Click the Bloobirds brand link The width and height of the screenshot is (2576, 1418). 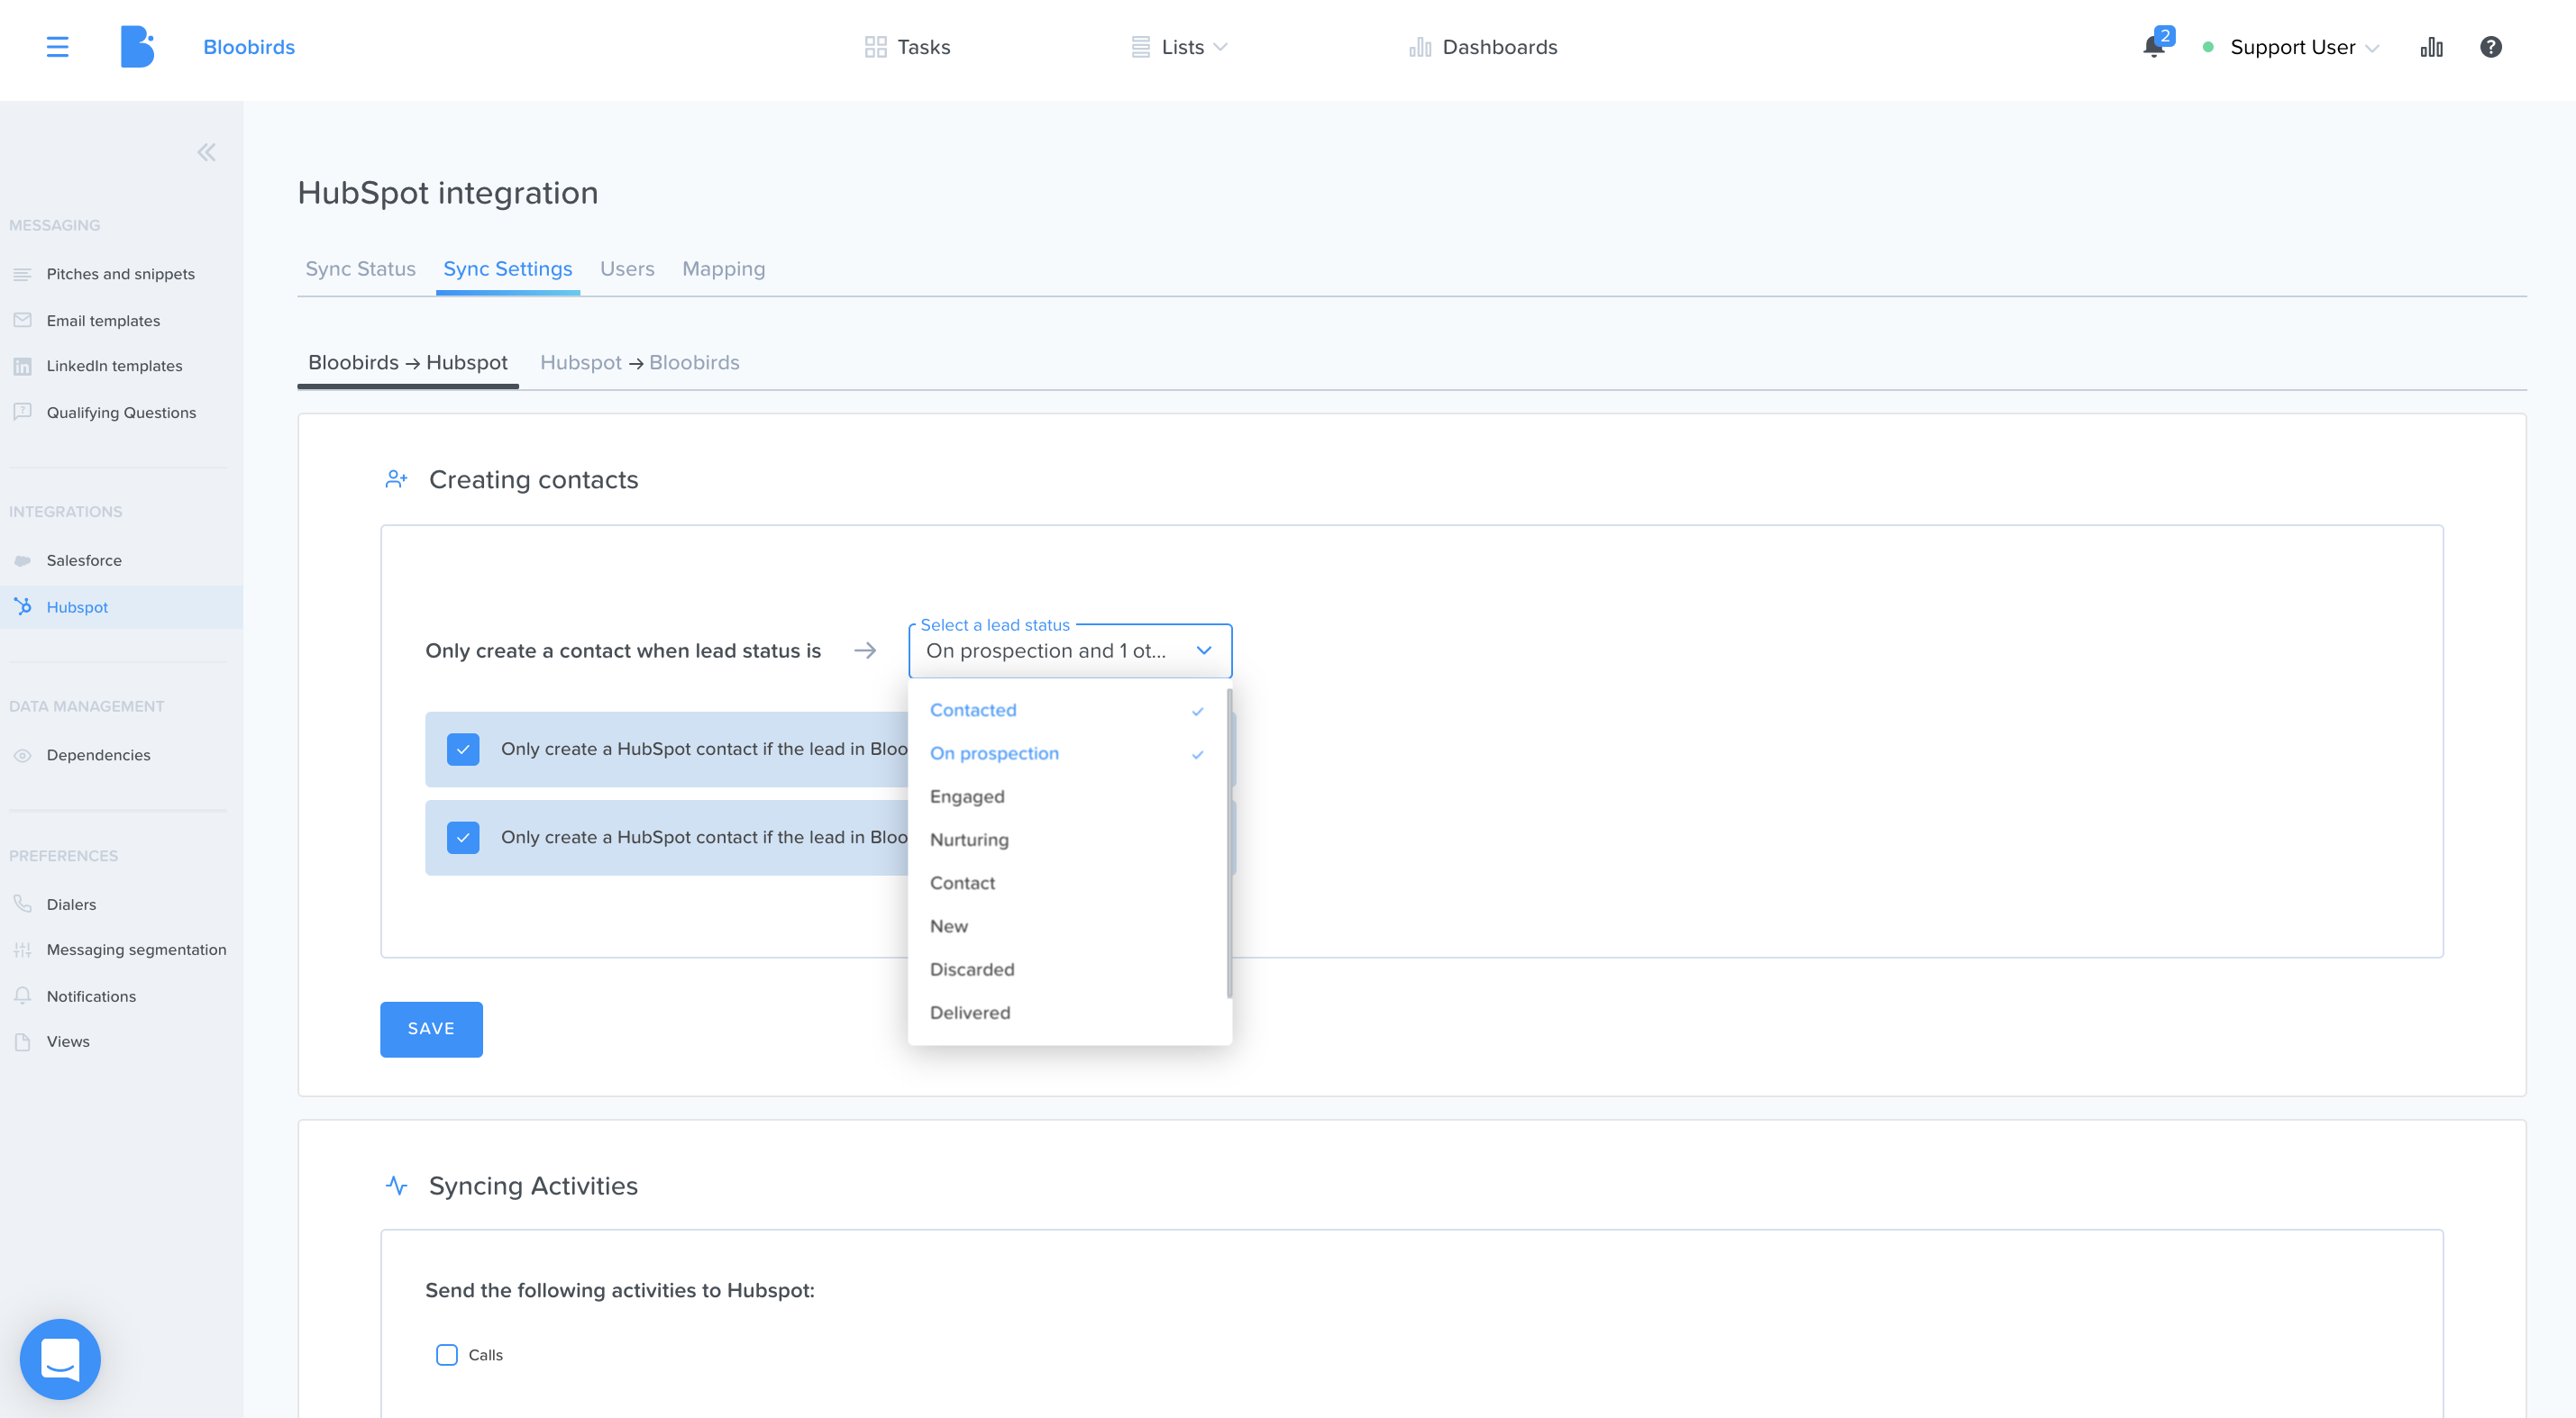point(249,47)
